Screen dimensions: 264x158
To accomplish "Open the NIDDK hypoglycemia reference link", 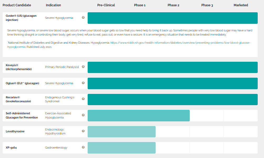I will [180, 43].
